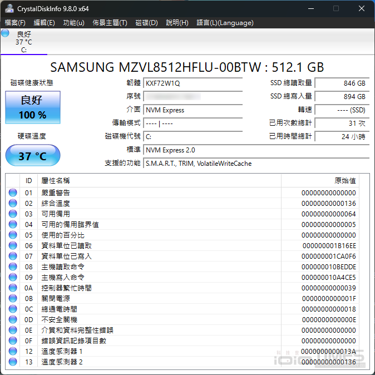The image size is (375, 375).
Task: Click the status orb for attribute 05 使用的百分比
Action: tap(13, 235)
